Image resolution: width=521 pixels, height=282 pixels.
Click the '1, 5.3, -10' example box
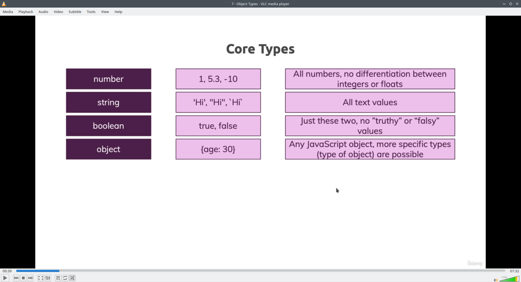pos(218,79)
